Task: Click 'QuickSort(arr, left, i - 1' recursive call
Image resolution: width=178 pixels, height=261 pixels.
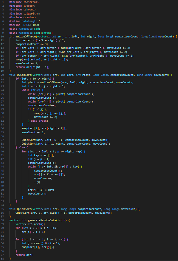Action: [43, 140]
